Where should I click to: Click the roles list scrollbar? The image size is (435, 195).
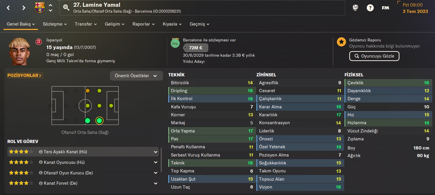point(161,160)
